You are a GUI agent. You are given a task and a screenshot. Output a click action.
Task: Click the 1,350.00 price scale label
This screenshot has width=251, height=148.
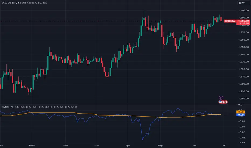(243, 47)
